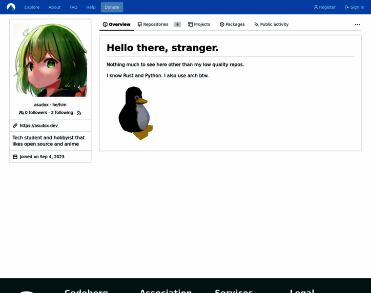The width and height of the screenshot is (371, 293).
Task: Click the Donate button
Action: click(x=112, y=7)
